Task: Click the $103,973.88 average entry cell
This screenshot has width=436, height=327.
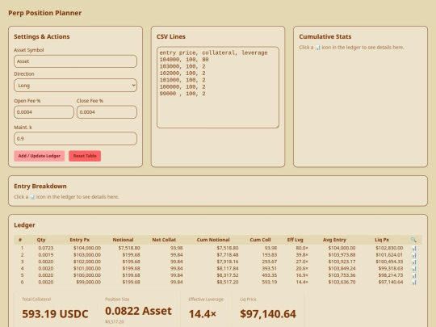Action: click(342, 255)
